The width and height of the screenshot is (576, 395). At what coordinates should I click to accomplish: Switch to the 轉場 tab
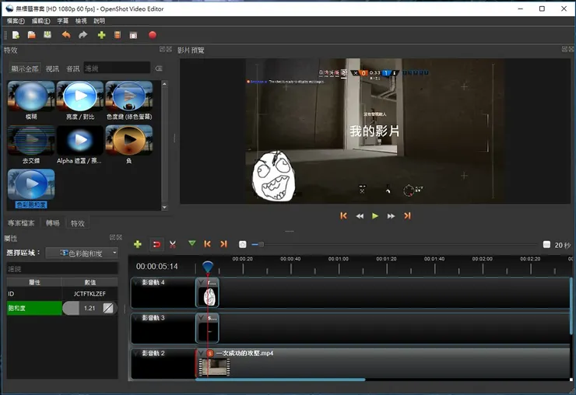click(x=52, y=223)
